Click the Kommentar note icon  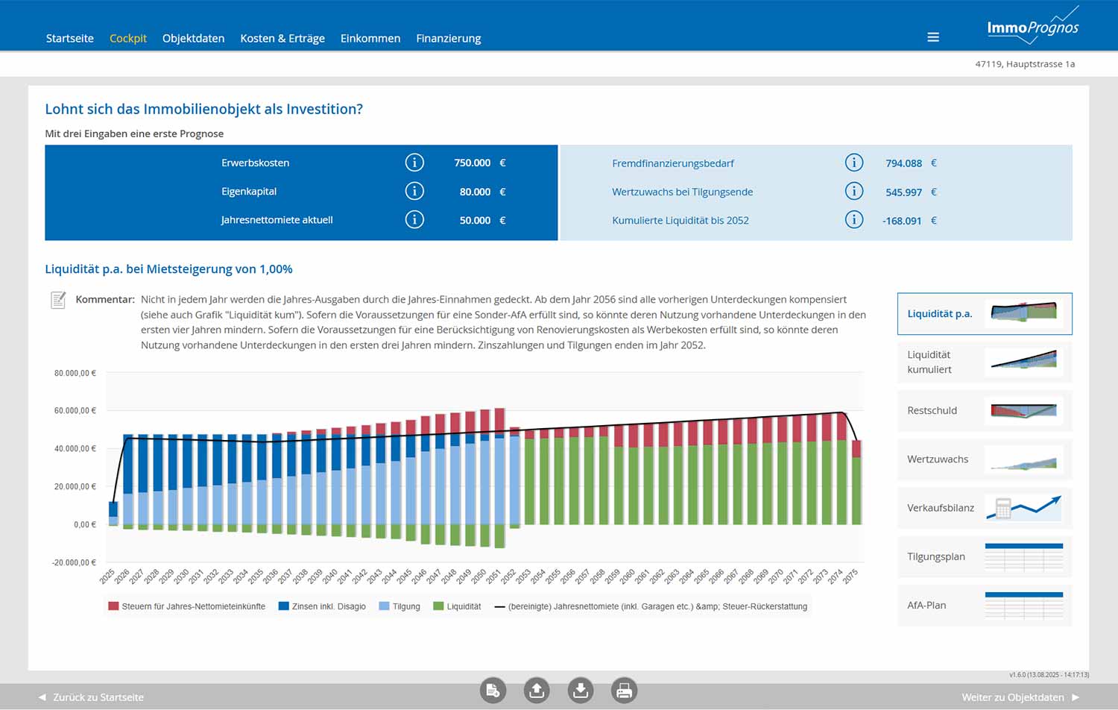[x=58, y=301]
